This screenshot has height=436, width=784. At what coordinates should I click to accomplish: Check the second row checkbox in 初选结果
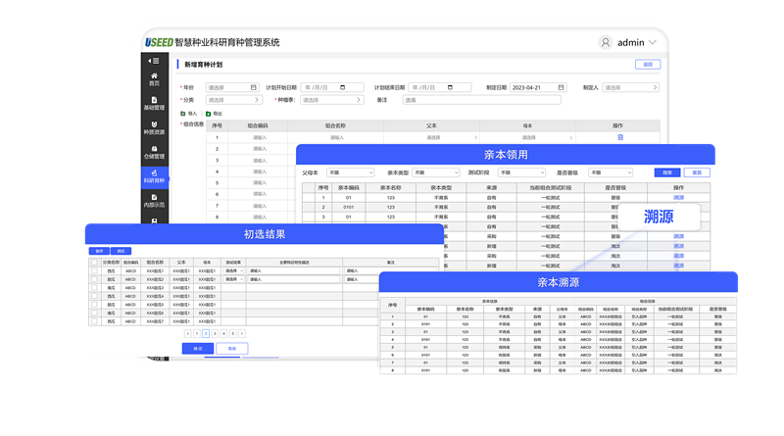tap(94, 279)
